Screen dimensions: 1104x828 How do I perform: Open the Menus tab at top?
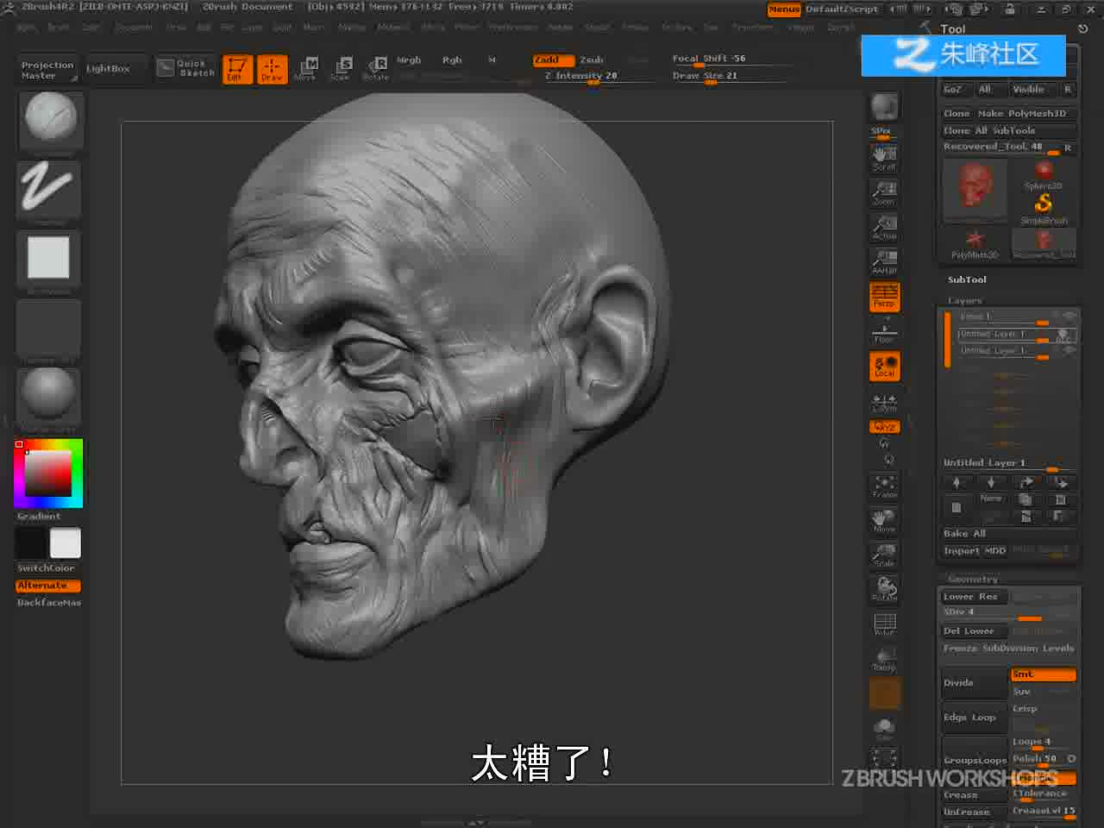(x=784, y=9)
